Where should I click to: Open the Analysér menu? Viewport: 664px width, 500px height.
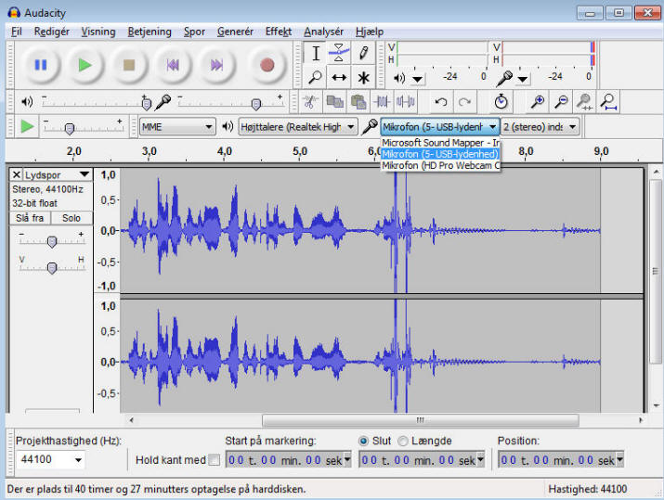point(323,32)
